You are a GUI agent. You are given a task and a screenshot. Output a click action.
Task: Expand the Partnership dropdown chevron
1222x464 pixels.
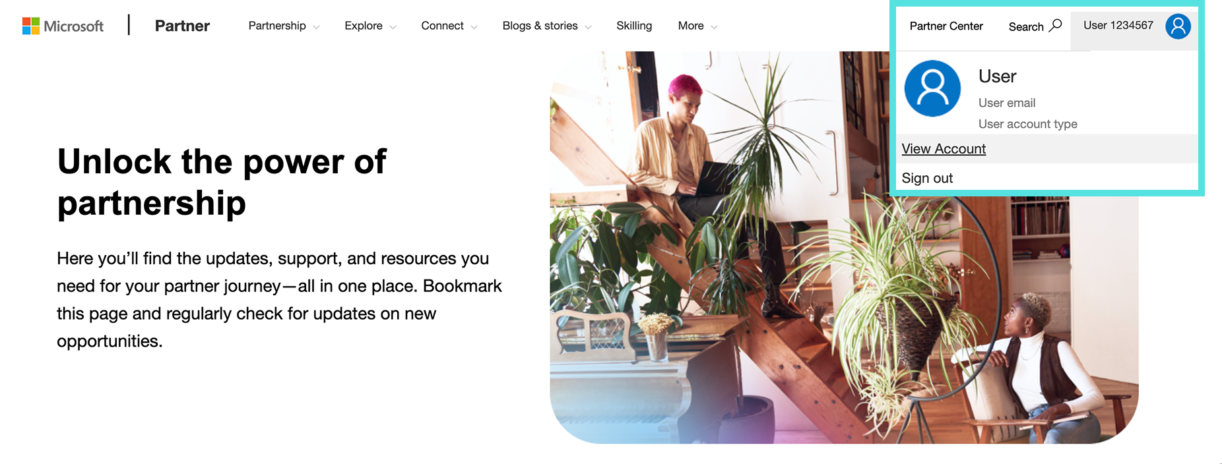[316, 27]
